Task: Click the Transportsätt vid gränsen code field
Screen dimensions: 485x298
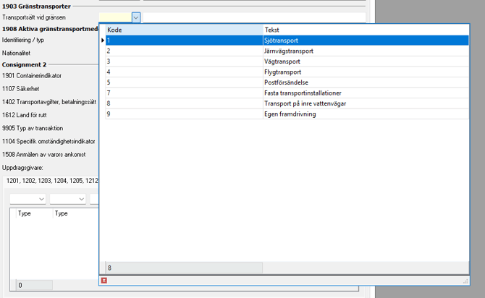Action: click(x=114, y=17)
